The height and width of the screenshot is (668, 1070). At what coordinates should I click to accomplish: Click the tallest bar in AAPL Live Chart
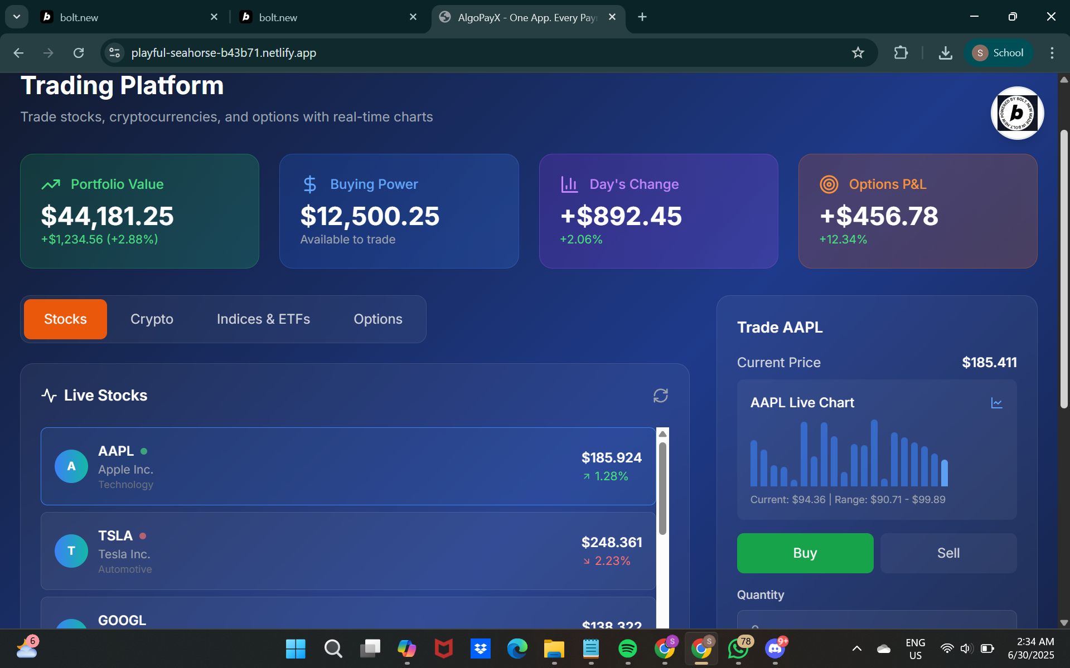coord(874,453)
